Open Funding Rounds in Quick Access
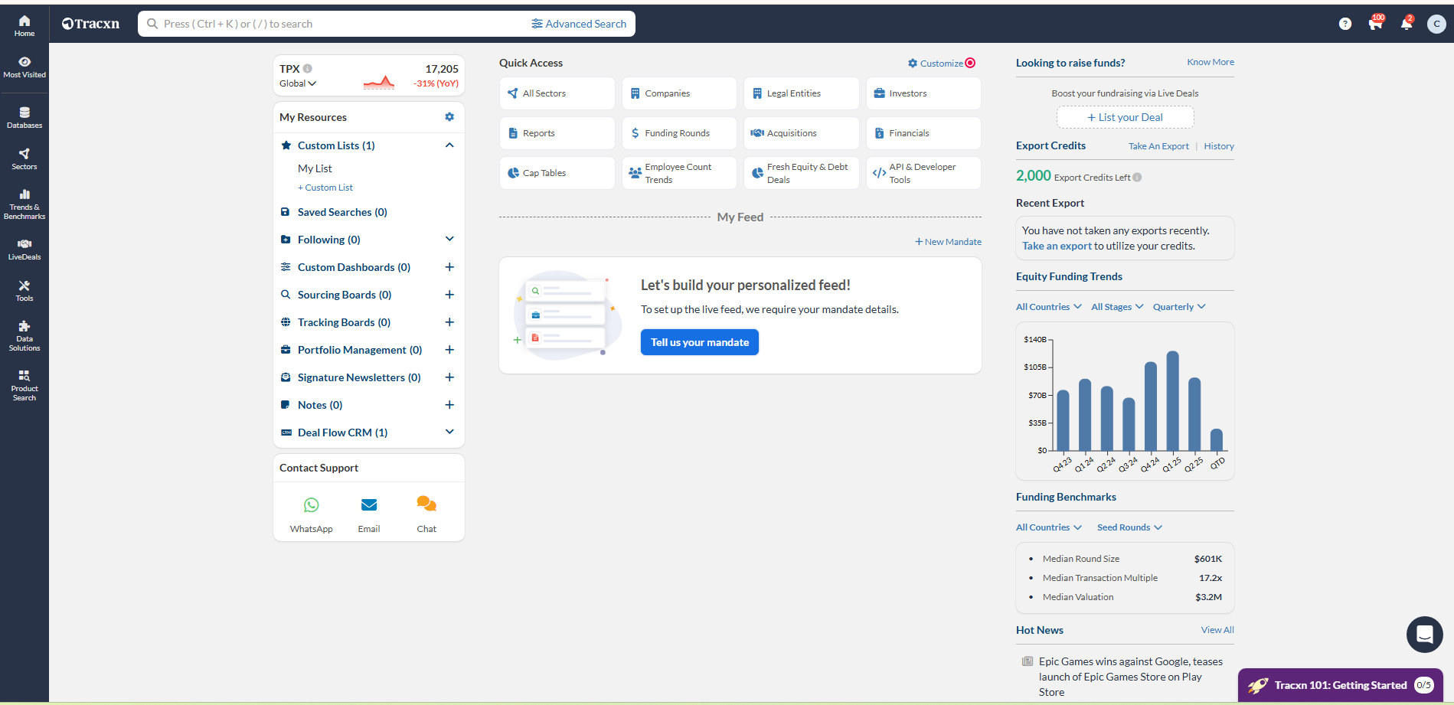1454x705 pixels. click(x=678, y=133)
